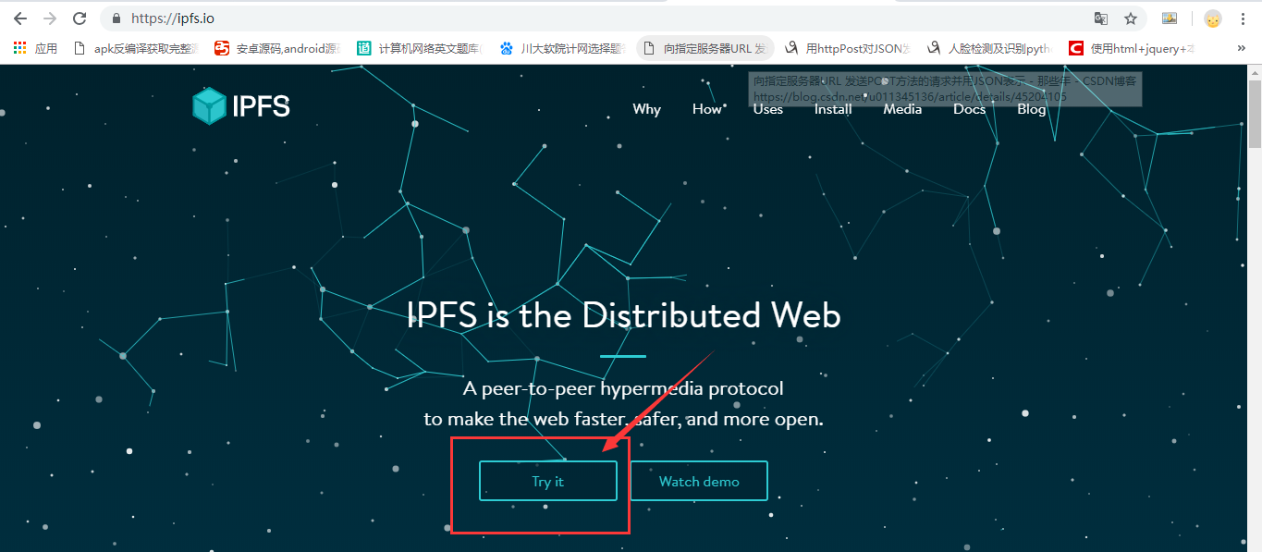
Task: View site security lock info
Action: pos(116,18)
